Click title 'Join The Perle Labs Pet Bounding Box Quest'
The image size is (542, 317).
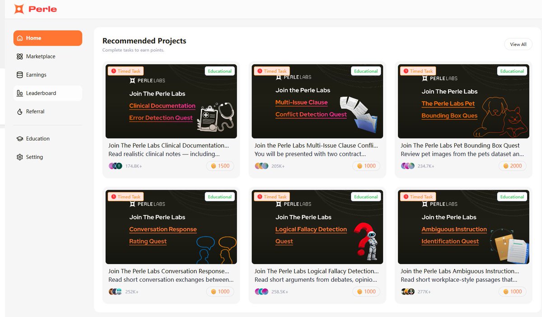pyautogui.click(x=460, y=145)
